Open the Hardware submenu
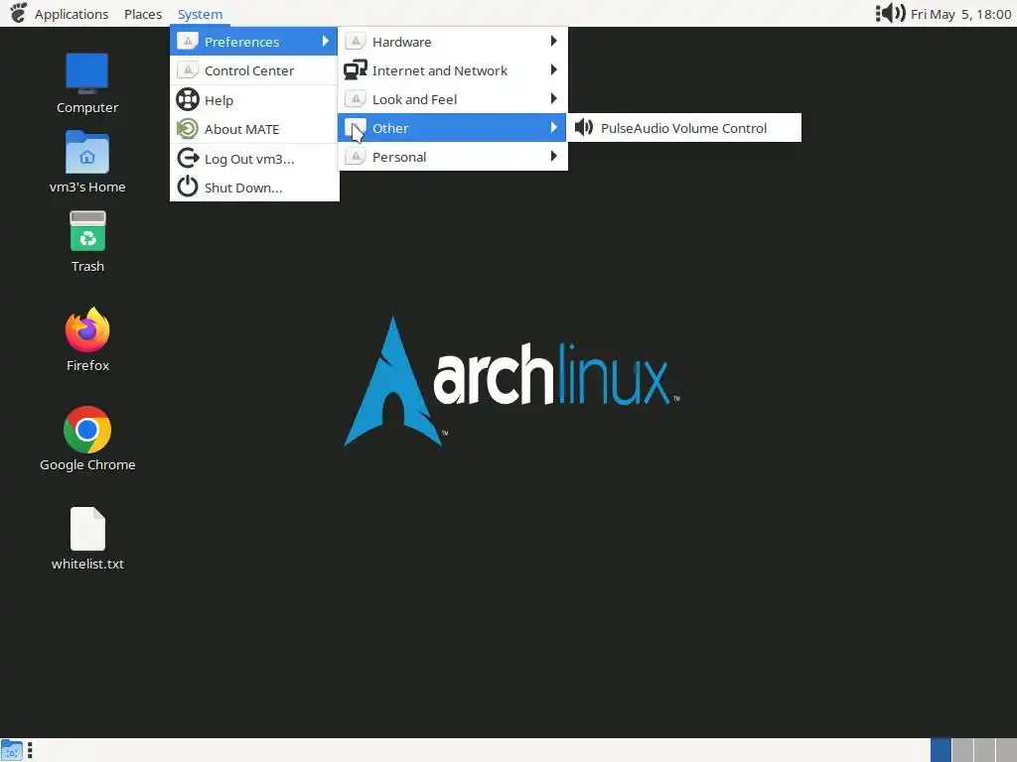This screenshot has height=762, width=1017. 453,42
